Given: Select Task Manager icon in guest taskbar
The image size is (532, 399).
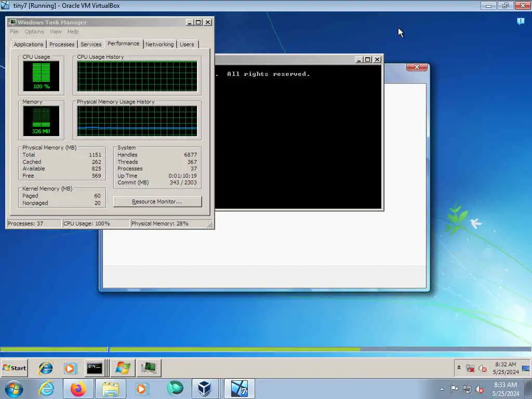Looking at the screenshot, I should pos(149,368).
